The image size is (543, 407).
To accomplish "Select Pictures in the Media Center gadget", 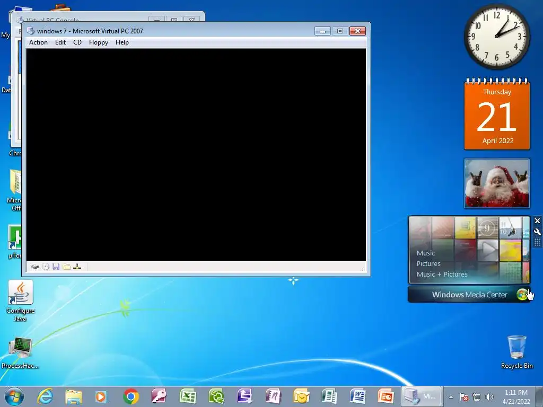I will [428, 264].
